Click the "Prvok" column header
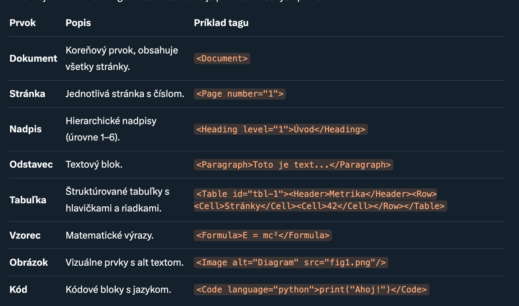 [22, 23]
